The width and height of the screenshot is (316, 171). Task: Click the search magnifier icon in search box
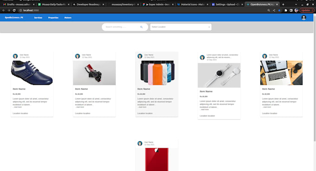click(141, 27)
